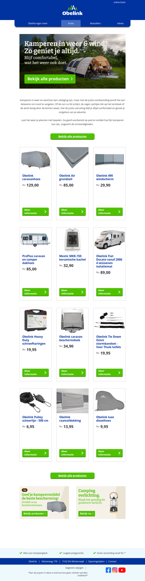The height and width of the screenshot is (581, 145).
Task: Click the online lezen link
Action: (x=120, y=2)
